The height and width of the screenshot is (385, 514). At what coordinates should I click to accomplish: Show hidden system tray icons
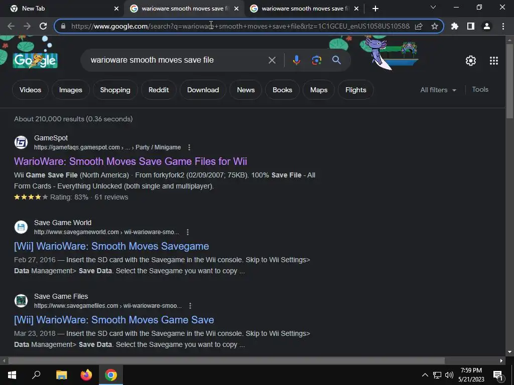[425, 375]
